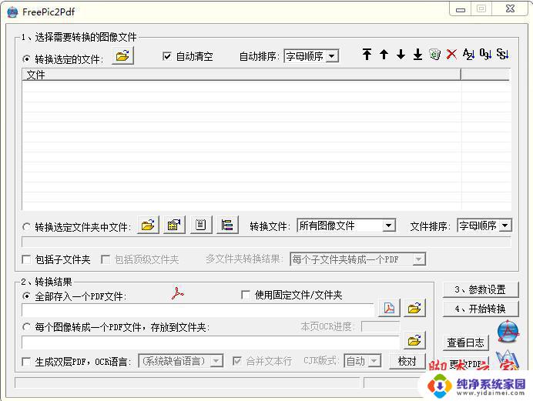
Task: Click the FreePic2Pdf title bar icon
Action: [12, 12]
